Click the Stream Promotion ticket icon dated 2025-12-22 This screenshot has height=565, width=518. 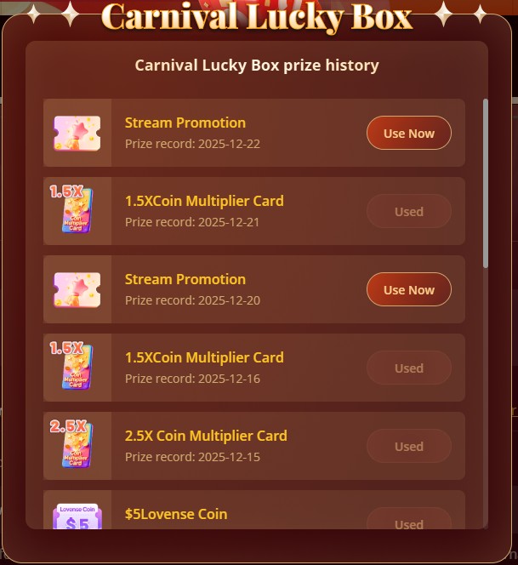77,133
